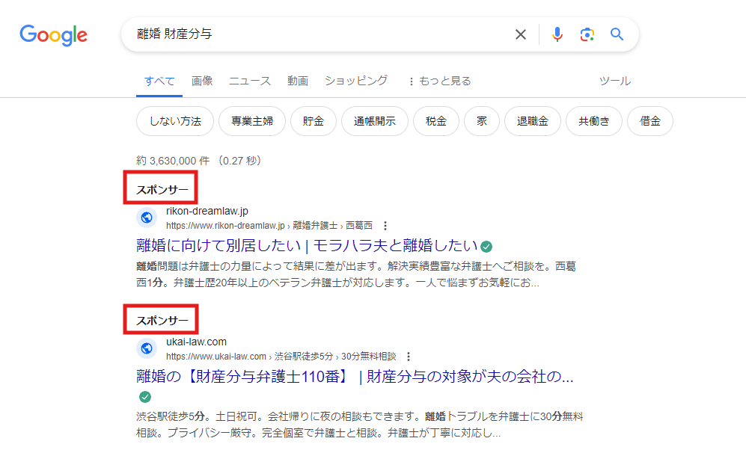Open the three-dot menu for ukai-law.com ad
The width and height of the screenshot is (746, 453).
[409, 357]
